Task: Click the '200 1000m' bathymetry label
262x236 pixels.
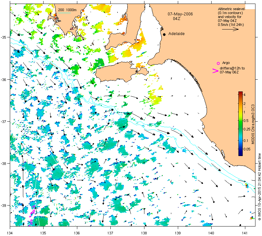Action: point(67,10)
